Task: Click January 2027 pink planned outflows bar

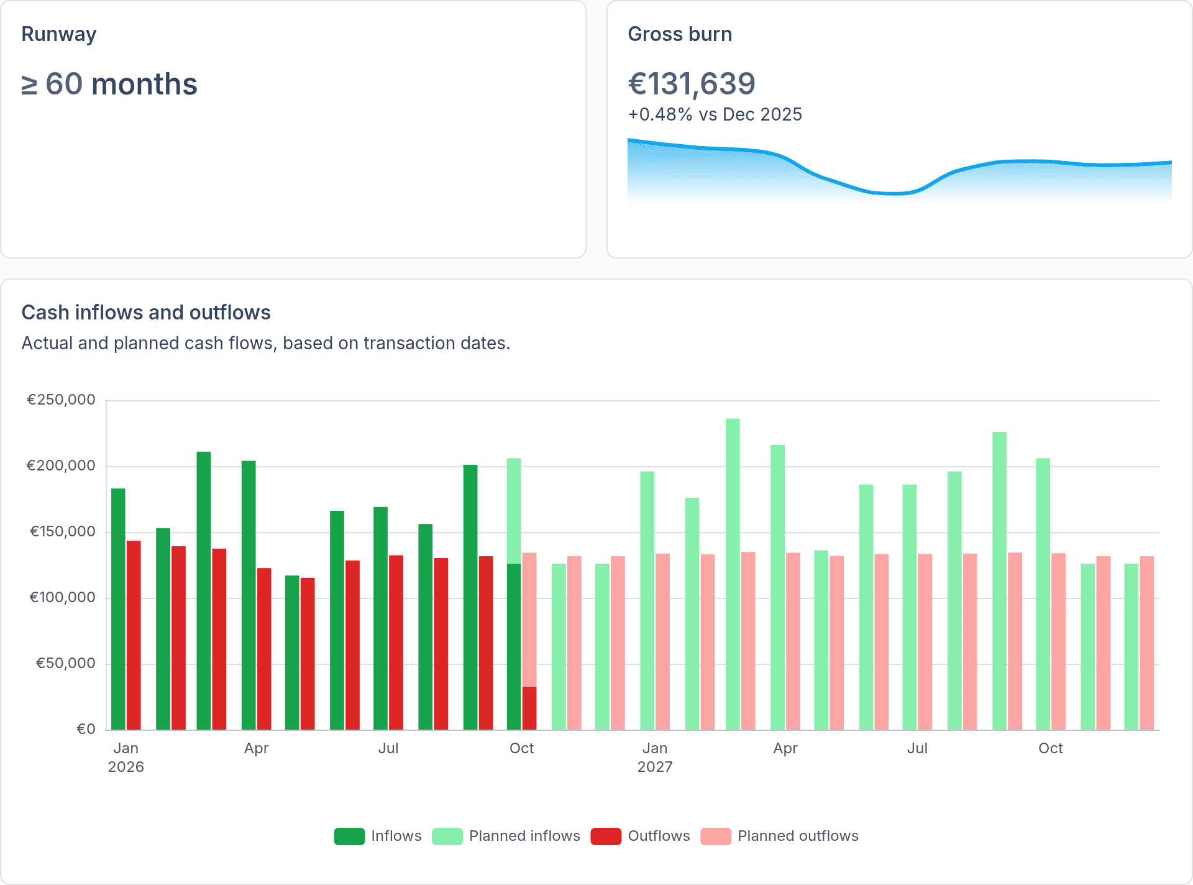Action: (x=662, y=641)
